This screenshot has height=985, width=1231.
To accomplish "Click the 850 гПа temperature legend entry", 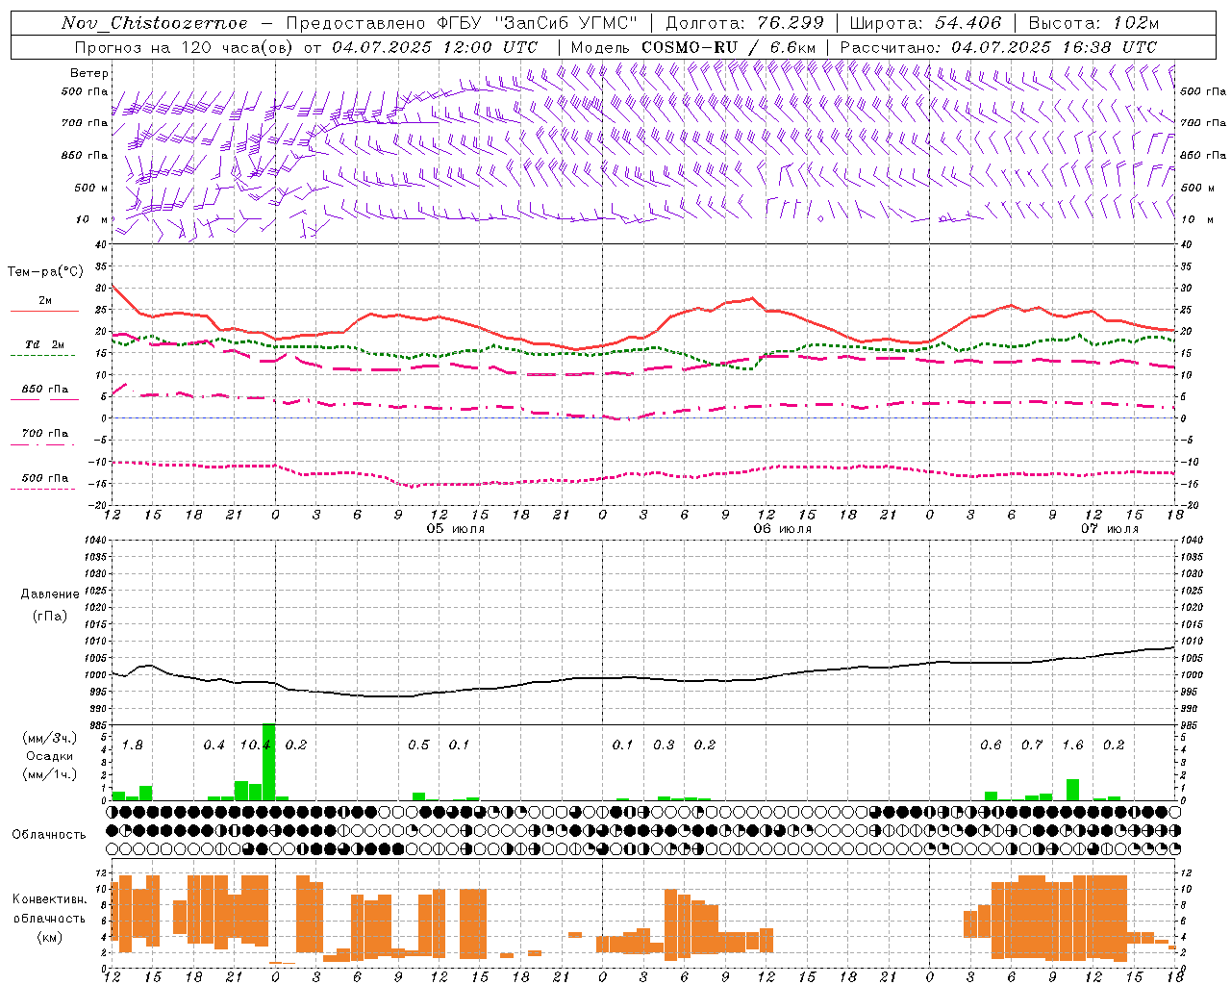I will click(45, 390).
